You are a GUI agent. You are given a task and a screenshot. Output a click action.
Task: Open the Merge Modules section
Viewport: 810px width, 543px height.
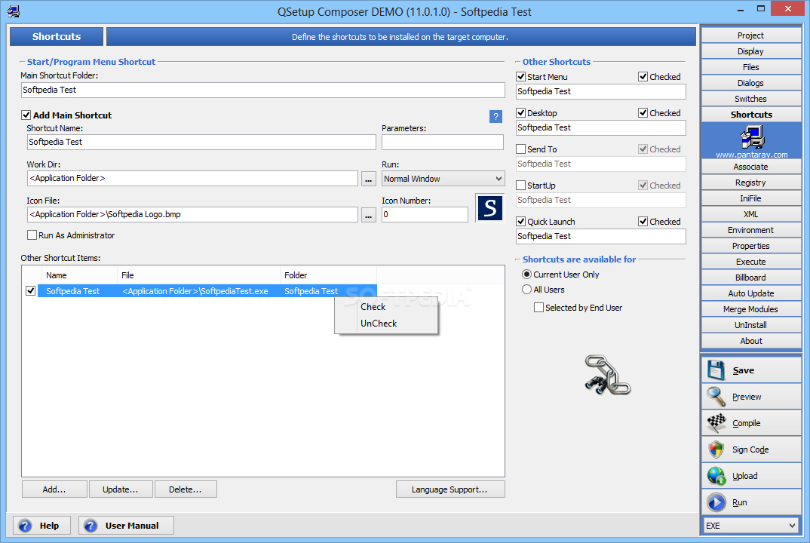point(750,309)
